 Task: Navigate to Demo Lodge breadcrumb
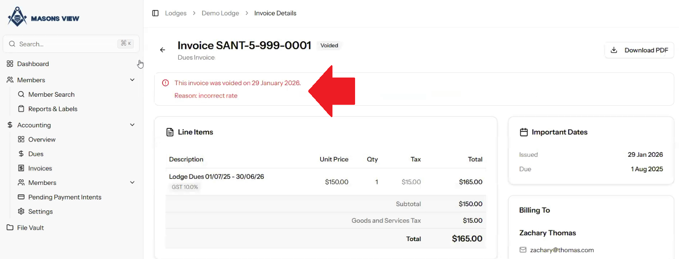(220, 13)
